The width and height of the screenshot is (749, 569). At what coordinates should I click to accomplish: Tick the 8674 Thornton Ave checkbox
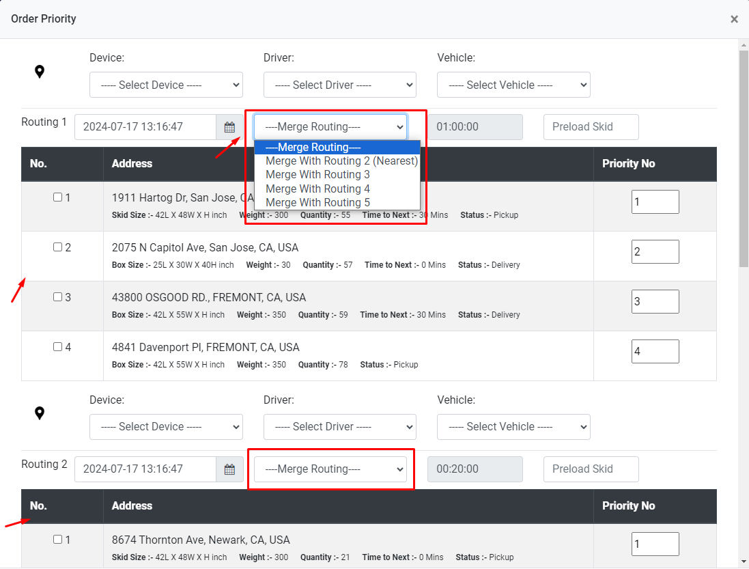pos(58,540)
